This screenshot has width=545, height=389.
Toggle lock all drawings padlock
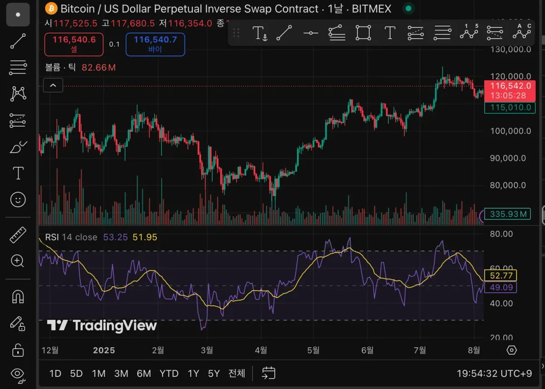18,350
